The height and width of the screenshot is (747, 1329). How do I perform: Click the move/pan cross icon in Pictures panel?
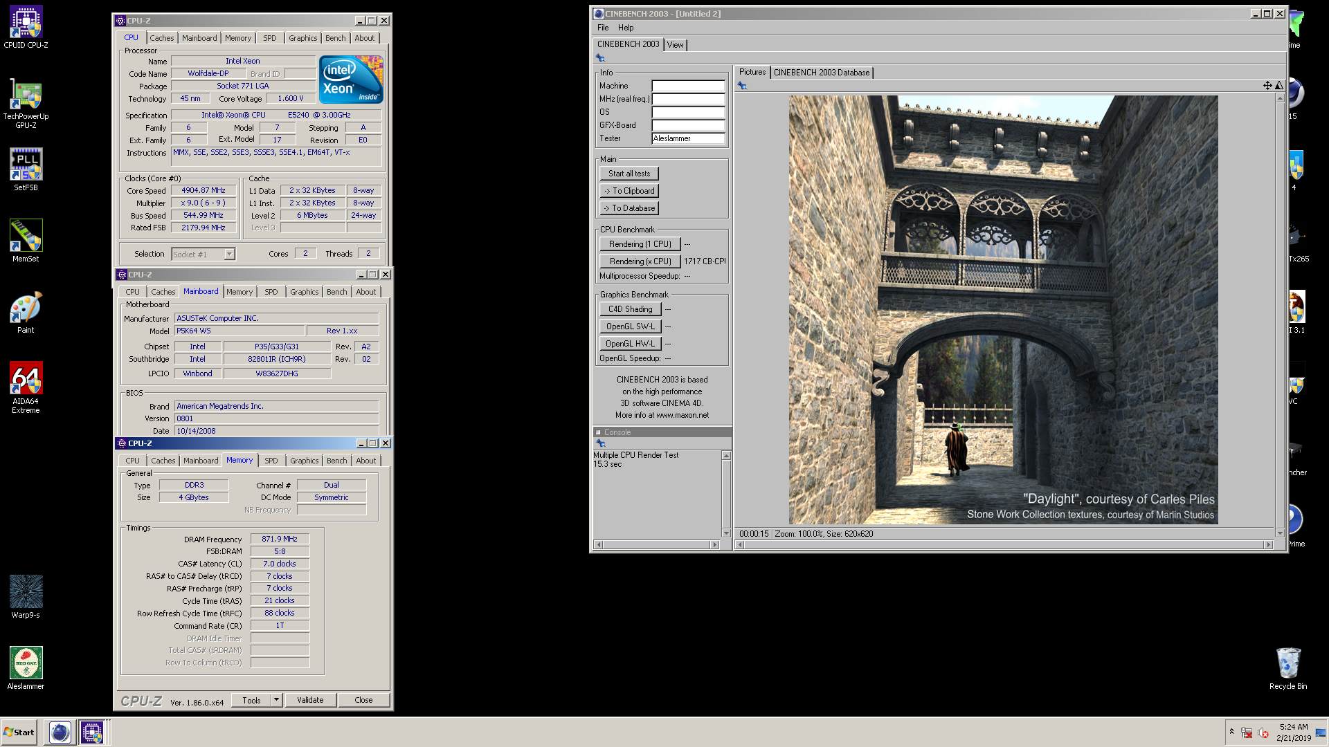point(1267,86)
